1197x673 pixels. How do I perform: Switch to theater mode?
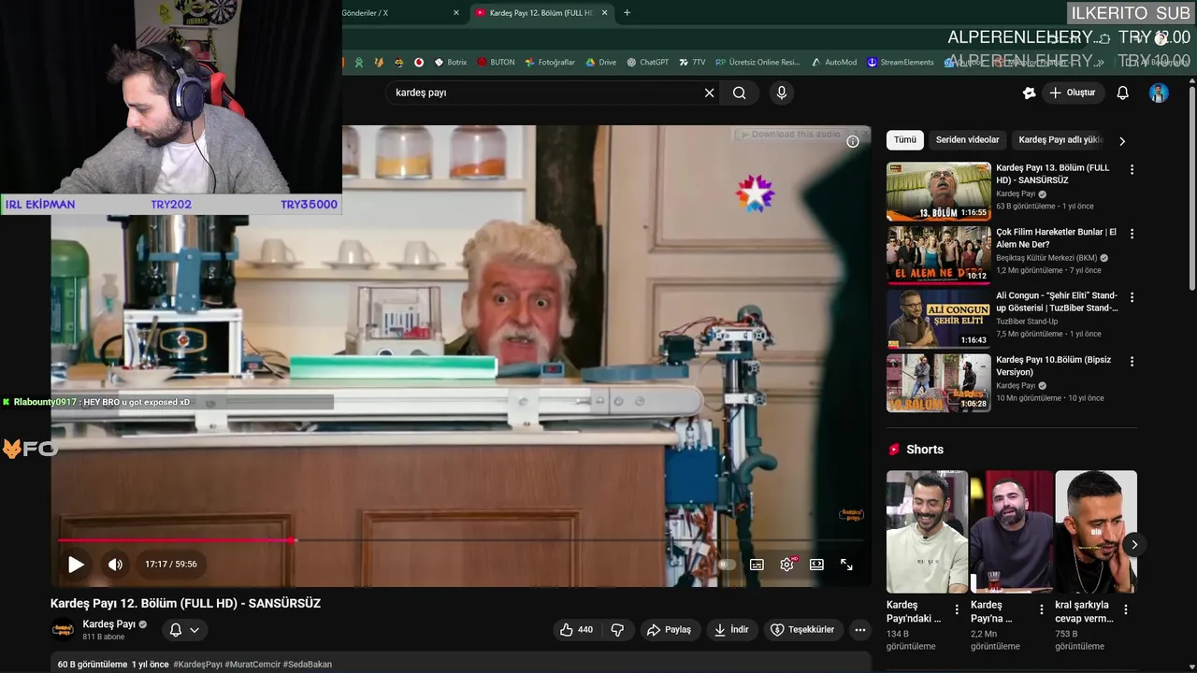click(x=816, y=565)
